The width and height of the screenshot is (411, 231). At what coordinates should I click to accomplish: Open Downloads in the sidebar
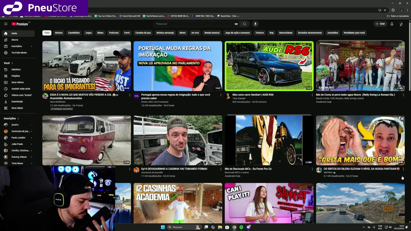[19, 101]
